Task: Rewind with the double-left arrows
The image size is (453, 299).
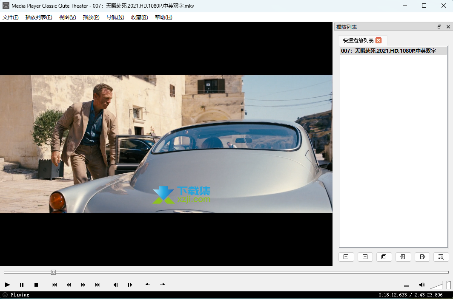Action: [x=69, y=285]
